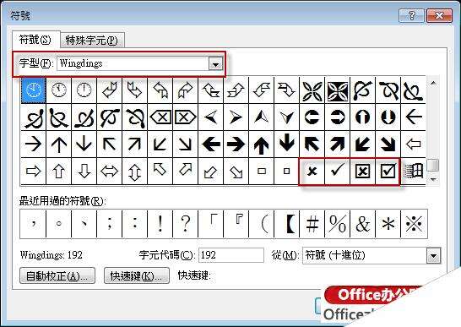Image resolution: width=461 pixels, height=327 pixels.
Task: Select the bold down-right diagonal arrow
Action: click(388, 144)
